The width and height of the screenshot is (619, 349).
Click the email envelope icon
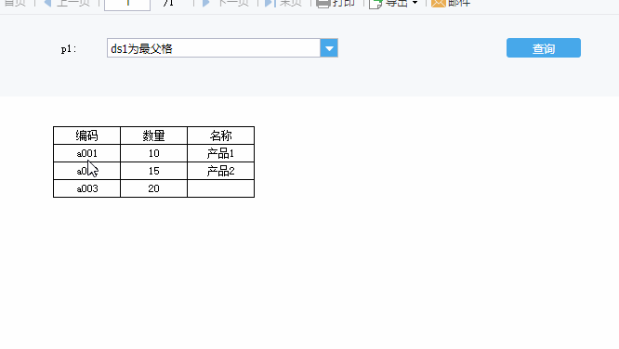click(x=438, y=3)
